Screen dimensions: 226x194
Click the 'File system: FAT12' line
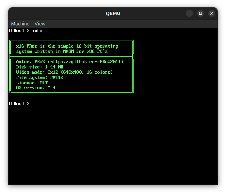[40, 77]
